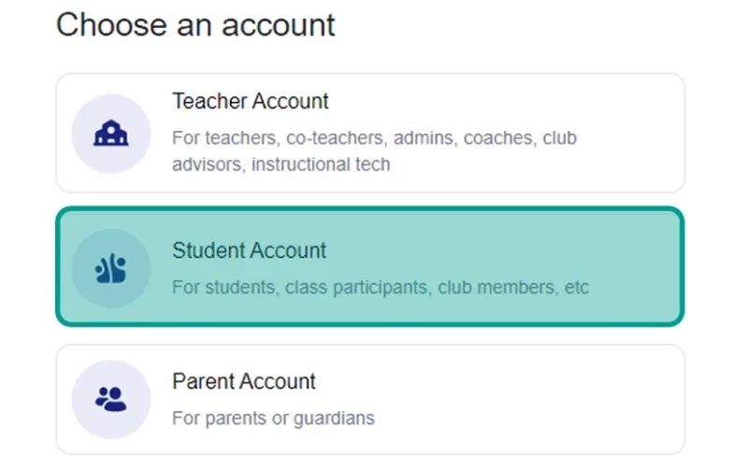The height and width of the screenshot is (467, 748).
Task: Select the Parent Account heading
Action: pos(244,381)
